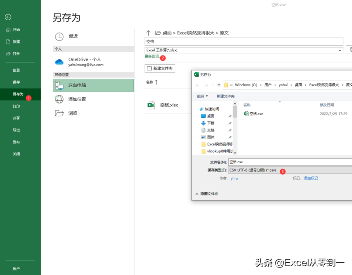Select the OneDrive 个人 cloud icon
This screenshot has width=352, height=275.
(60, 62)
